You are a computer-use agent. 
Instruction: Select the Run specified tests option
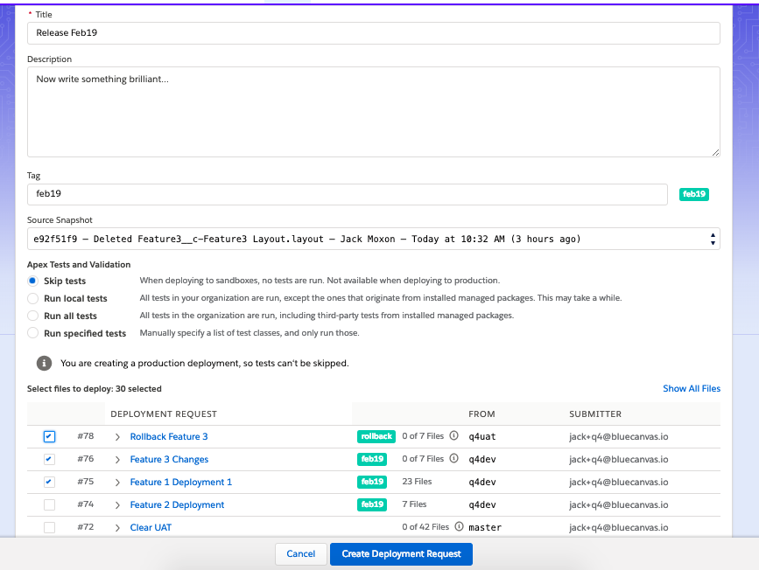[x=32, y=333]
